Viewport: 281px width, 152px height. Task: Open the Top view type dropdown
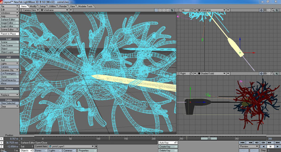pyautogui.click(x=188, y=10)
